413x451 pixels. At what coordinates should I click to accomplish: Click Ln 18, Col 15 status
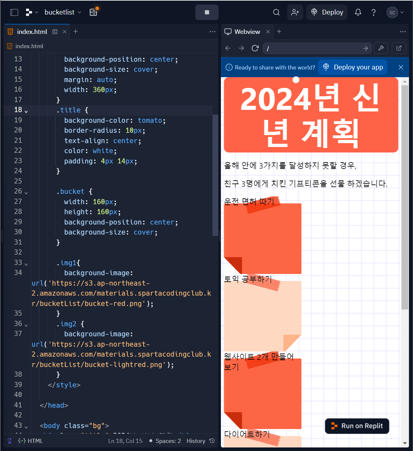tap(125, 441)
